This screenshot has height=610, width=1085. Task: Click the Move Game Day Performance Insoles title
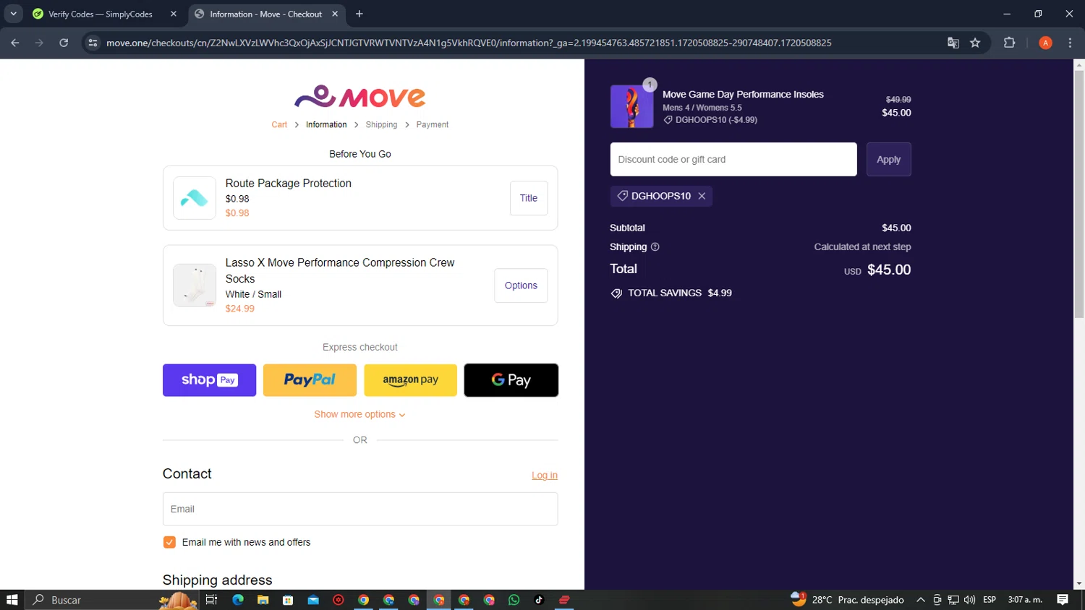coord(743,95)
